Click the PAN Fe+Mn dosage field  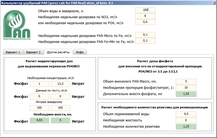pyautogui.click(x=145, y=41)
